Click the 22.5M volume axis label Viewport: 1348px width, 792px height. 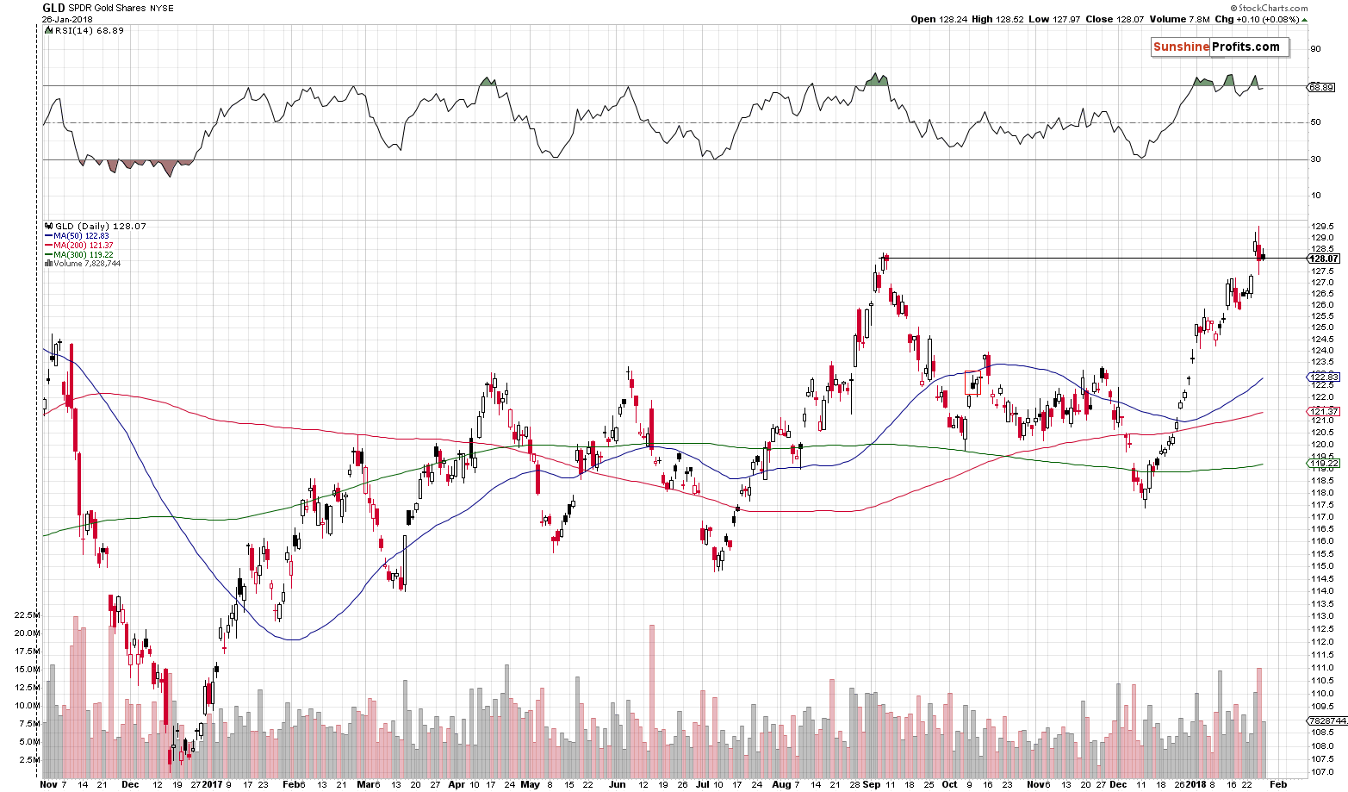[27, 615]
